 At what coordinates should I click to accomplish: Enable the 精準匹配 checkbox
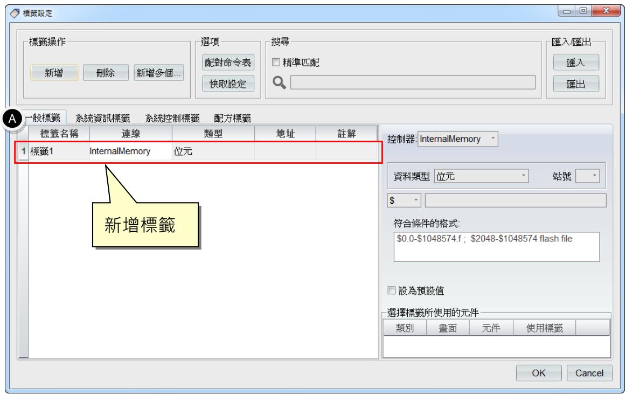click(x=276, y=62)
